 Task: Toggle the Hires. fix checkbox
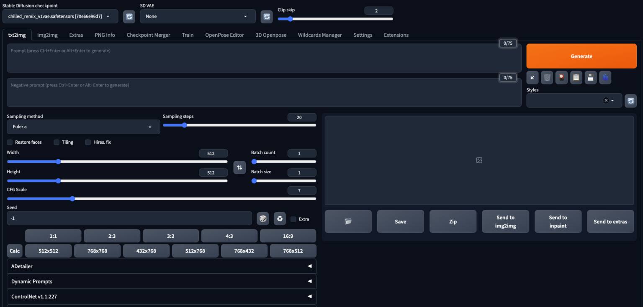click(x=88, y=142)
